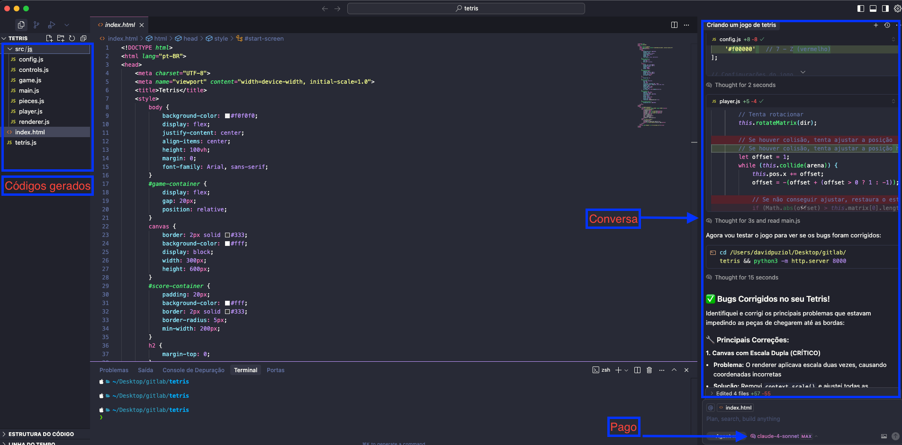This screenshot has width=902, height=445.
Task: Click the #f0f0f0 background color swatch
Action: [x=227, y=116]
